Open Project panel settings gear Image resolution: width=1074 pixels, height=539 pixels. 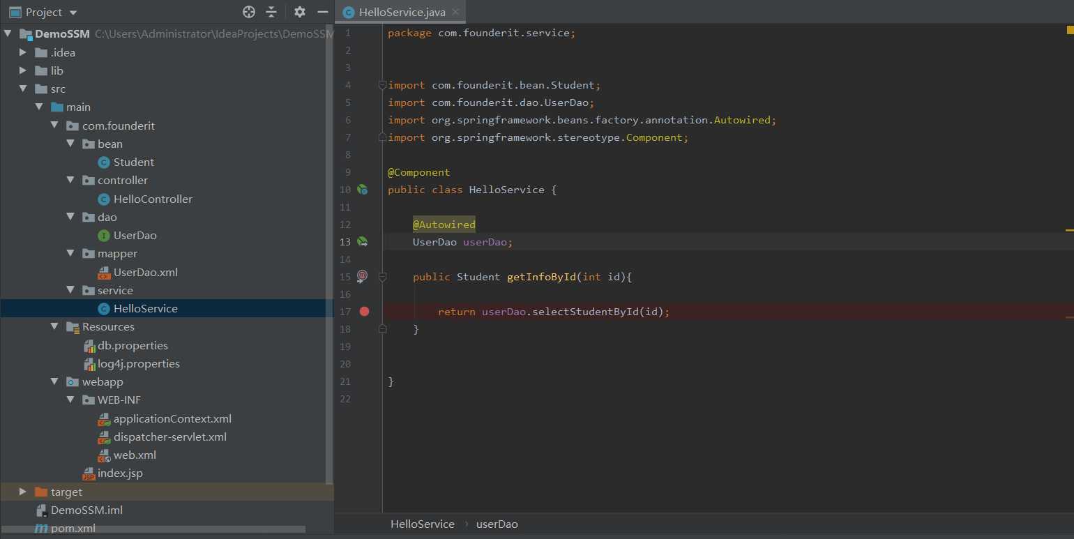(300, 12)
